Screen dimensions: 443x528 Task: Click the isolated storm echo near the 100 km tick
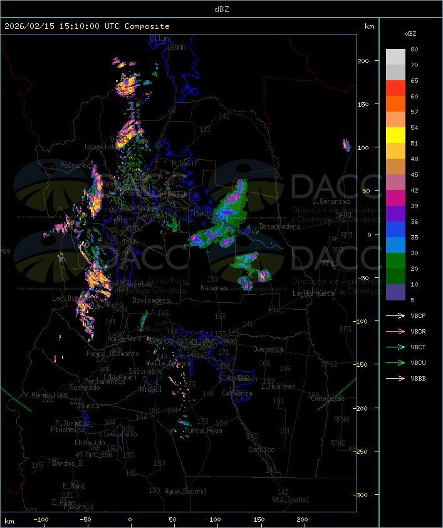tap(346, 145)
